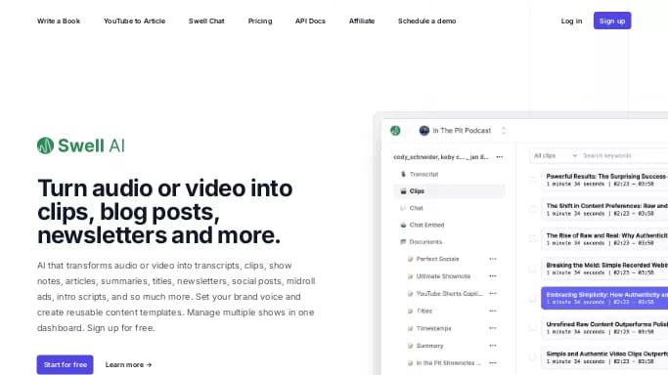Click the Chat sidebar icon
The width and height of the screenshot is (668, 375).
tap(403, 208)
